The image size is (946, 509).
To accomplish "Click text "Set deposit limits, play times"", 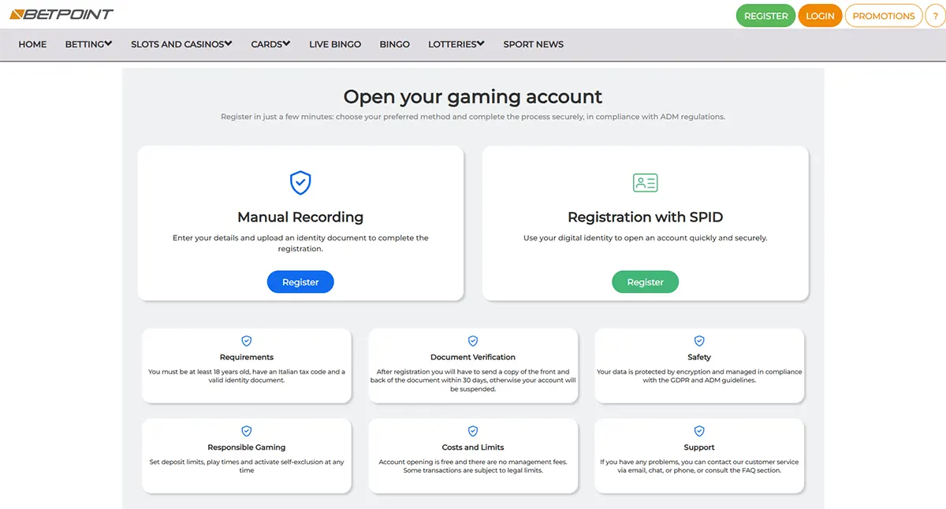I will point(247,466).
